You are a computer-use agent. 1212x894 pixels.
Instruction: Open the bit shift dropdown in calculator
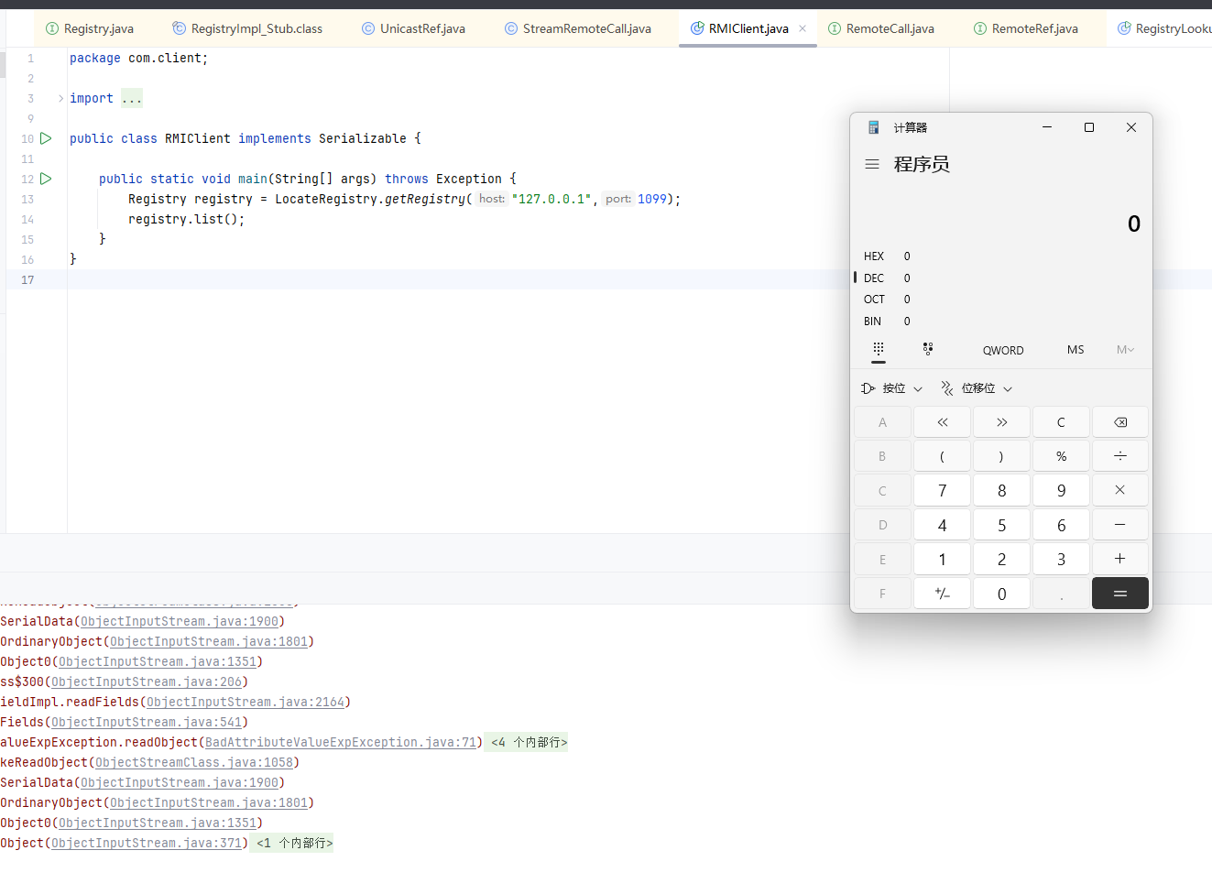(977, 388)
